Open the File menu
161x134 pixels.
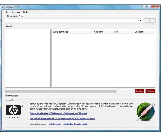tap(6, 12)
